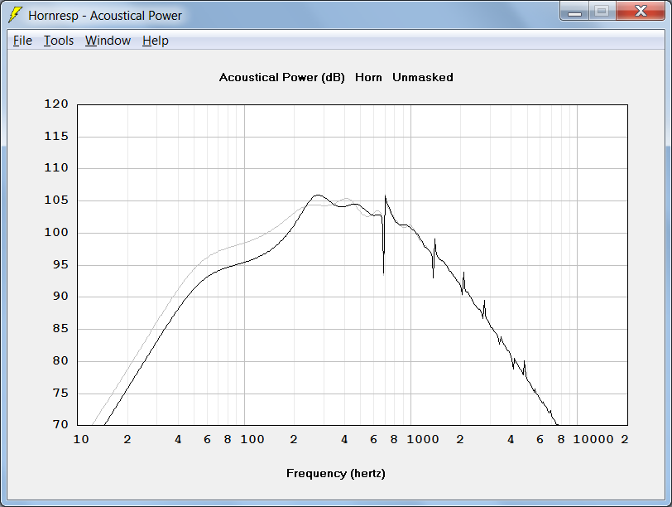Click the 70 value on vertical axis

click(x=60, y=424)
